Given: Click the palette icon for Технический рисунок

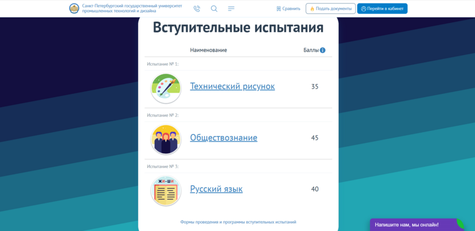Looking at the screenshot, I should [x=166, y=89].
